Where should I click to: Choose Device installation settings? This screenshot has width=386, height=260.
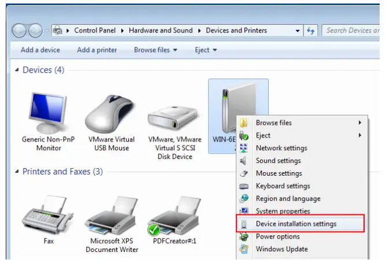tap(300, 224)
